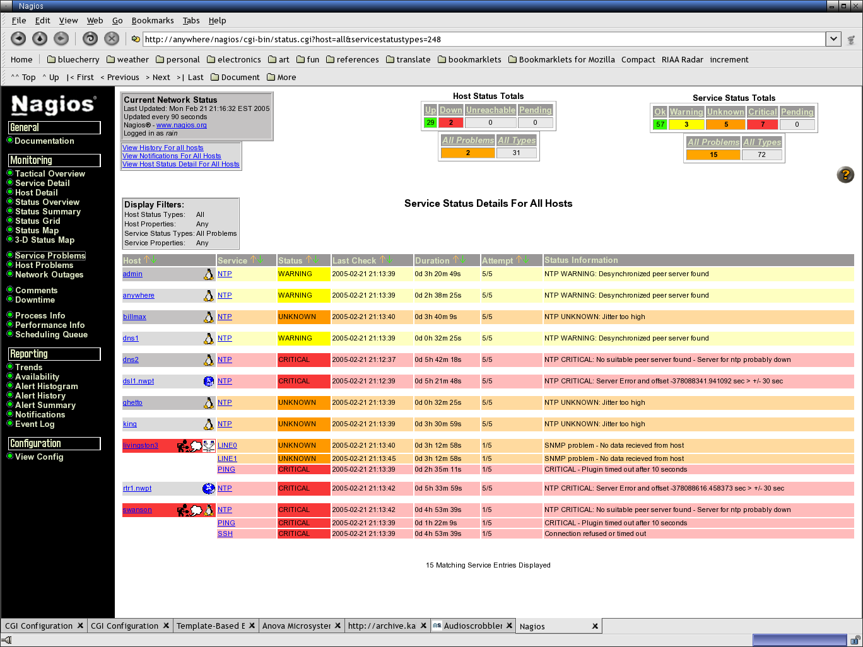863x647 pixels.
Task: Expand the weather bookmarks folder
Action: point(127,59)
